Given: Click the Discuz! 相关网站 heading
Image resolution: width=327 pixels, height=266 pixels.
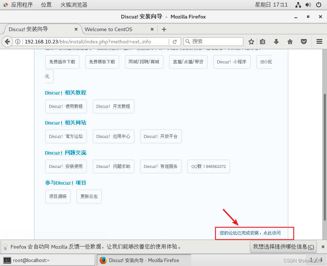Looking at the screenshot, I should click(x=66, y=123).
